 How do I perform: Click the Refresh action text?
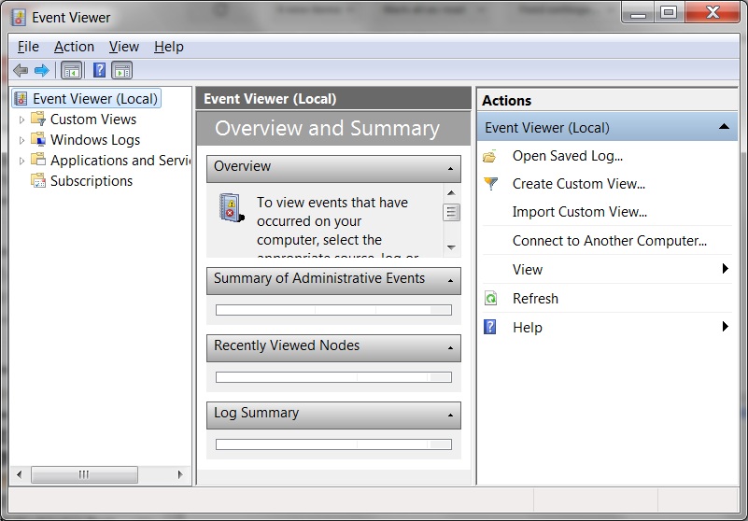point(535,298)
